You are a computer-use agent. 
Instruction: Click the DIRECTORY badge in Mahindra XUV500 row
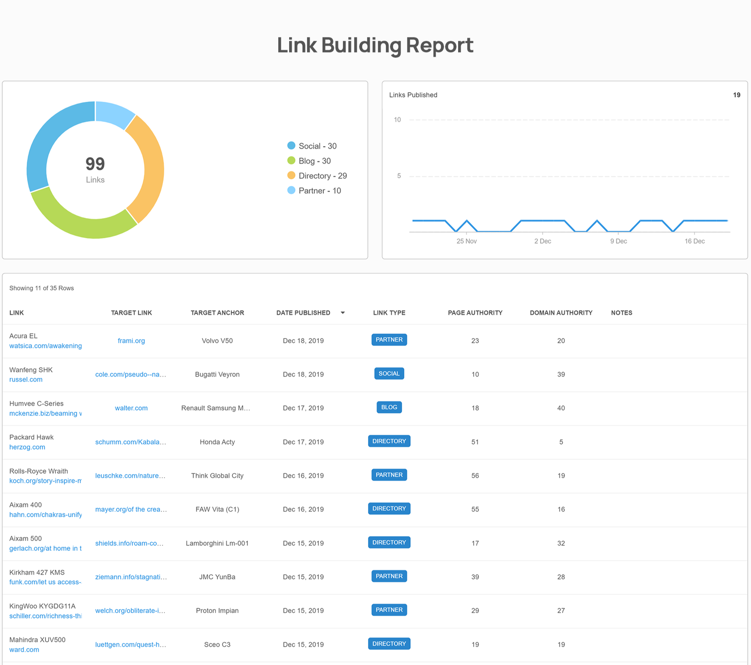(x=389, y=643)
